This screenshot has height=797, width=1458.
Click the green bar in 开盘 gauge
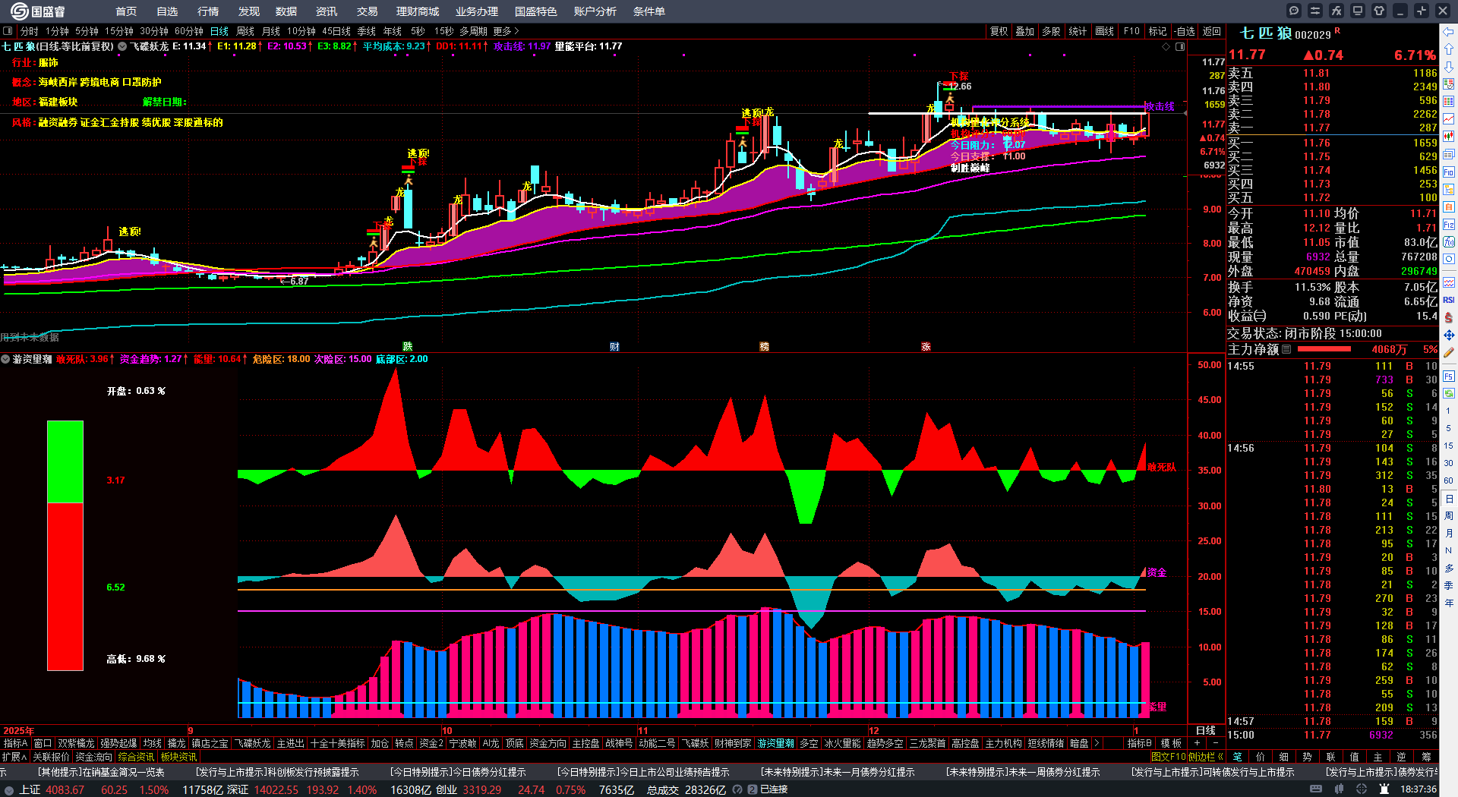coord(65,462)
